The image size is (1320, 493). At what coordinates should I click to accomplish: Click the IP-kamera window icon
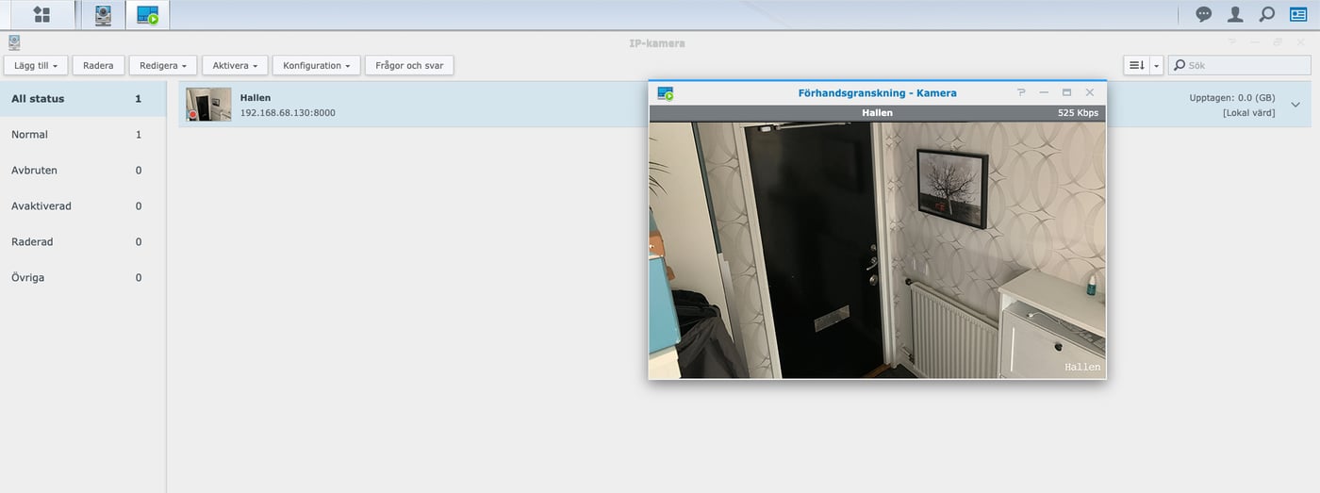pos(14,42)
